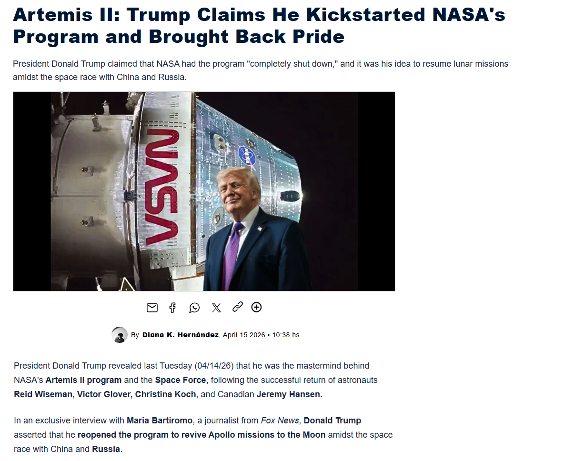
Task: Share the article via email icon
Action: pyautogui.click(x=152, y=308)
